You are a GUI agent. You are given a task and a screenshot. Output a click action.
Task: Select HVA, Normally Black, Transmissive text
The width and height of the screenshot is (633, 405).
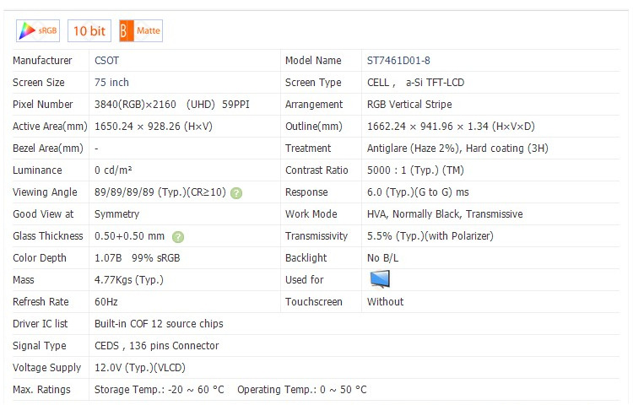pyautogui.click(x=445, y=214)
